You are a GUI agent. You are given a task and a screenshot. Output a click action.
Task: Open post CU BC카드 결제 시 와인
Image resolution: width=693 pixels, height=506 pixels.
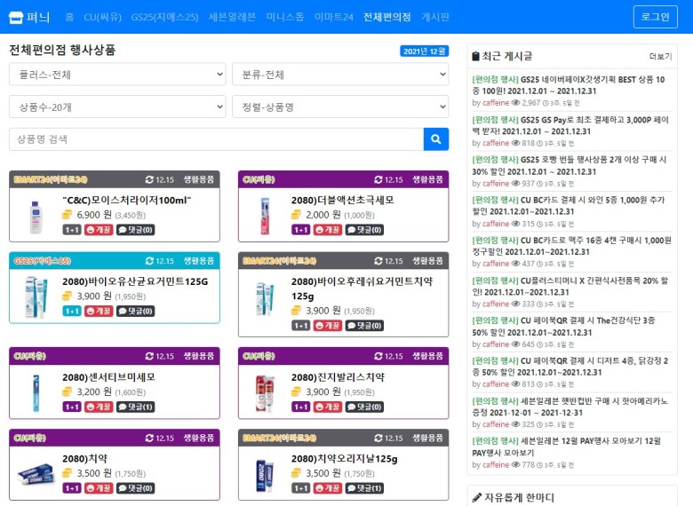coord(569,206)
